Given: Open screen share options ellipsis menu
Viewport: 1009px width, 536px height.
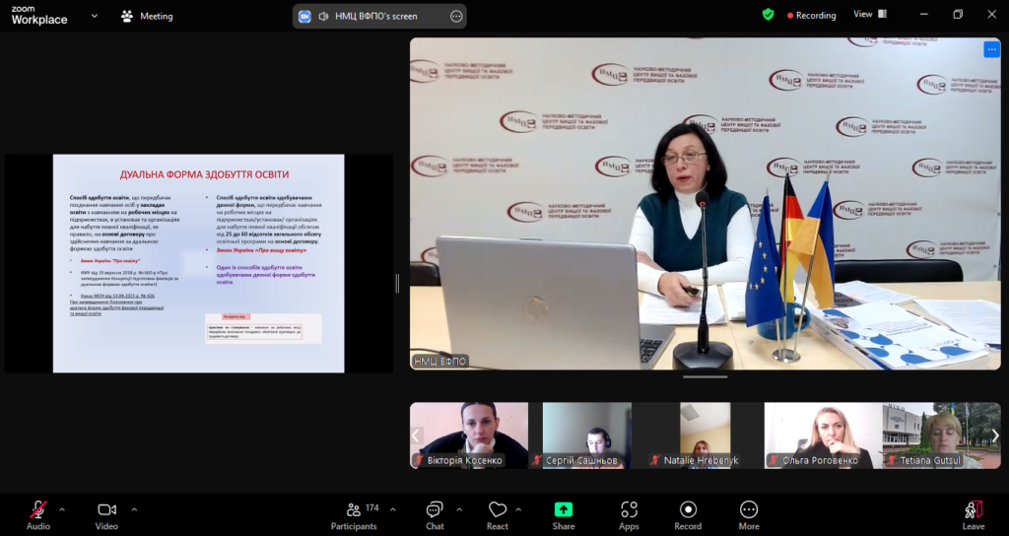Looking at the screenshot, I should [455, 16].
